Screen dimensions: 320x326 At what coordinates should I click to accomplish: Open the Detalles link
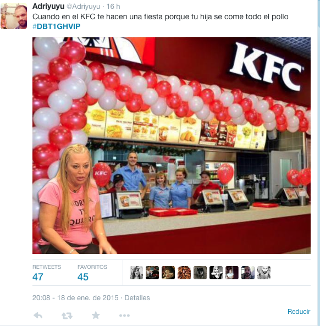pos(137,298)
